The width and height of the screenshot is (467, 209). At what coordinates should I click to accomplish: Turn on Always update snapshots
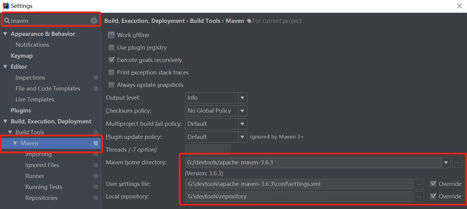111,85
